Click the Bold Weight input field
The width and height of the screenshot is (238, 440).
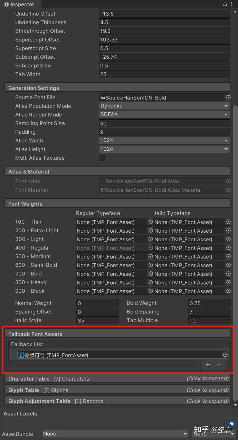(x=209, y=303)
